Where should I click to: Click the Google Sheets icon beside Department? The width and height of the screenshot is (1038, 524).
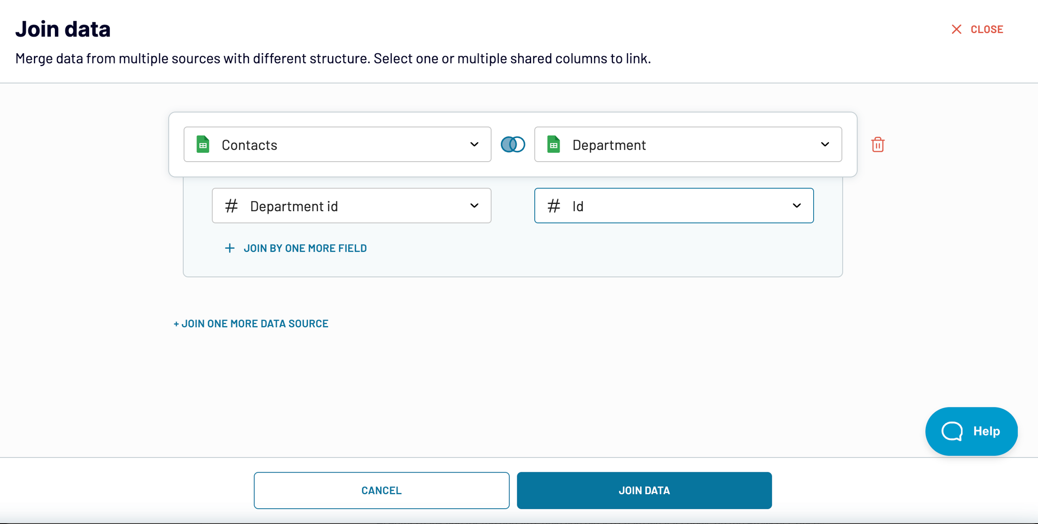[554, 145]
